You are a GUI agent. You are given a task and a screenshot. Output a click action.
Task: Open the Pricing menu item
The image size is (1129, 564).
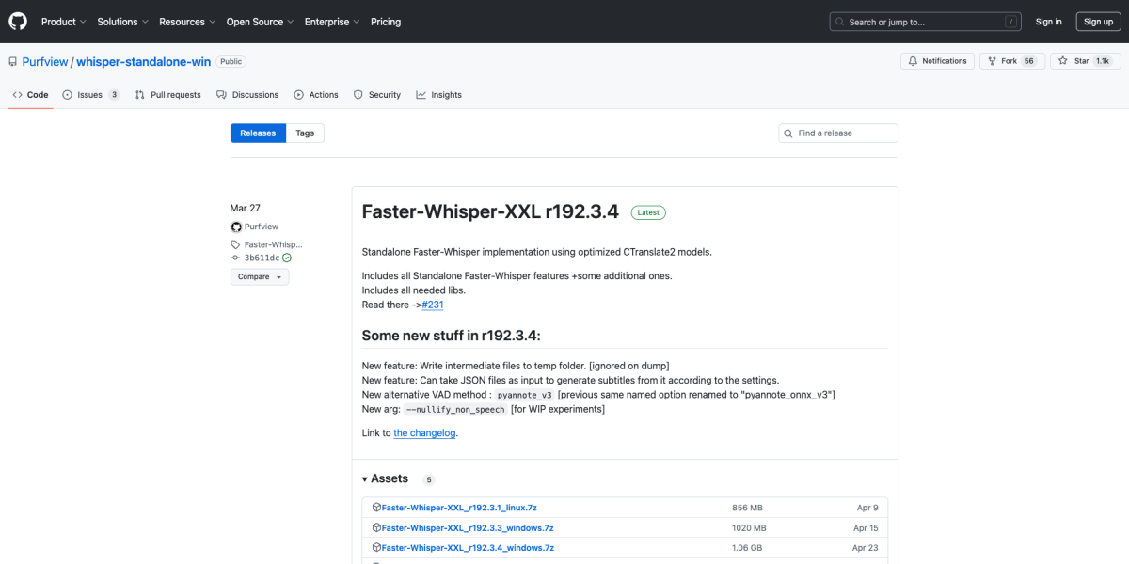point(386,21)
